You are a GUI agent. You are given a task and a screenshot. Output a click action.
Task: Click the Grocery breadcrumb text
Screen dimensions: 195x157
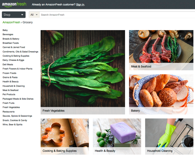(x=28, y=22)
